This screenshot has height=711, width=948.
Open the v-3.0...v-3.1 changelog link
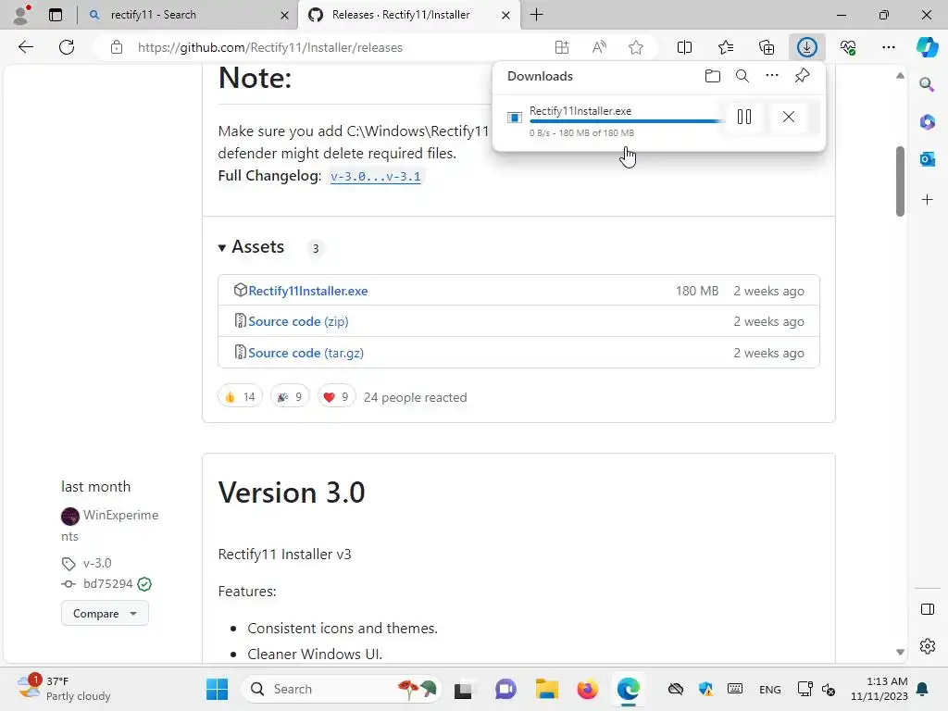tap(376, 177)
